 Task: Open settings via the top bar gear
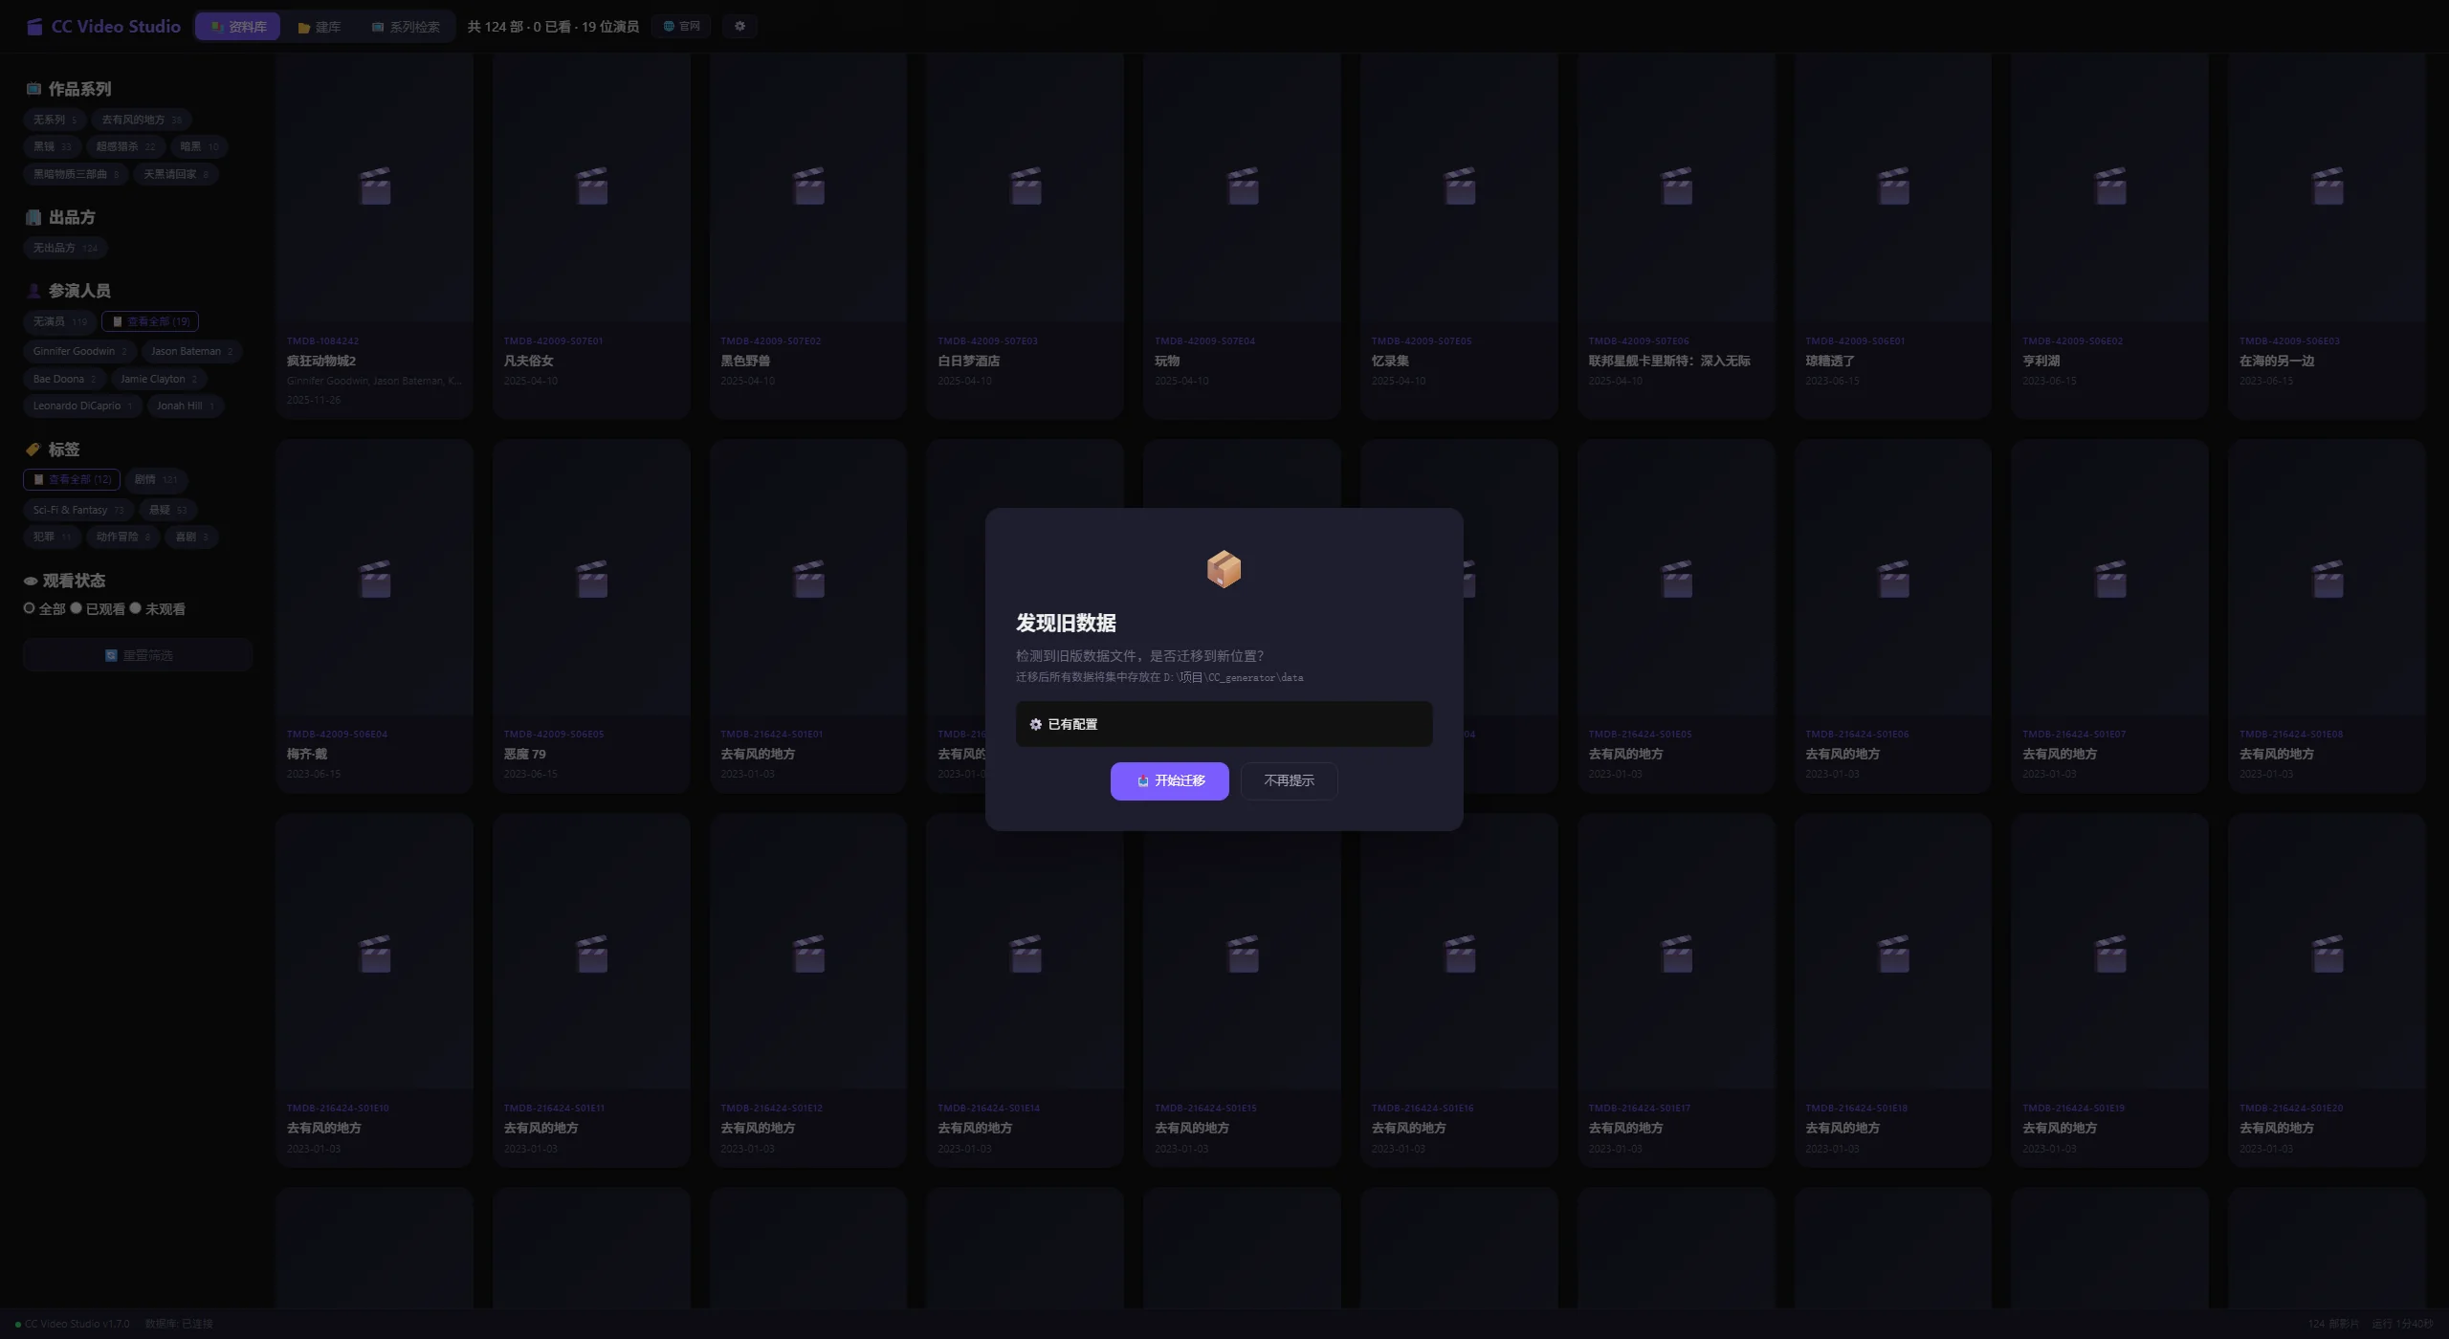[739, 26]
